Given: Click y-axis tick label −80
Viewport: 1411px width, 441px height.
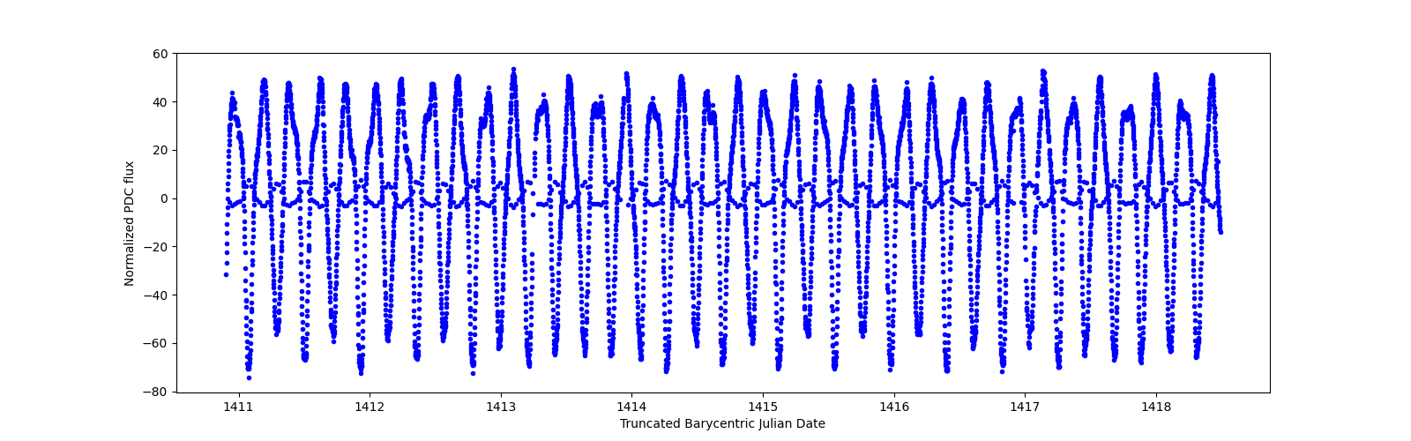Looking at the screenshot, I should [155, 392].
